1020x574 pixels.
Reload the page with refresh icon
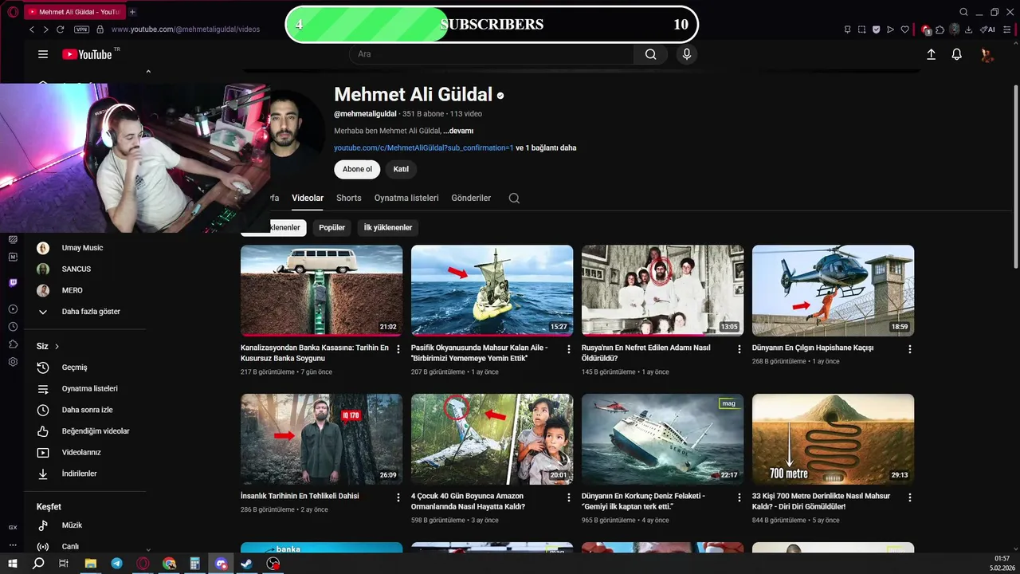click(61, 29)
